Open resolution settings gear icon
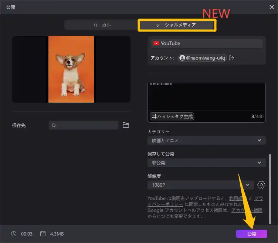The image size is (278, 243). coord(261,185)
